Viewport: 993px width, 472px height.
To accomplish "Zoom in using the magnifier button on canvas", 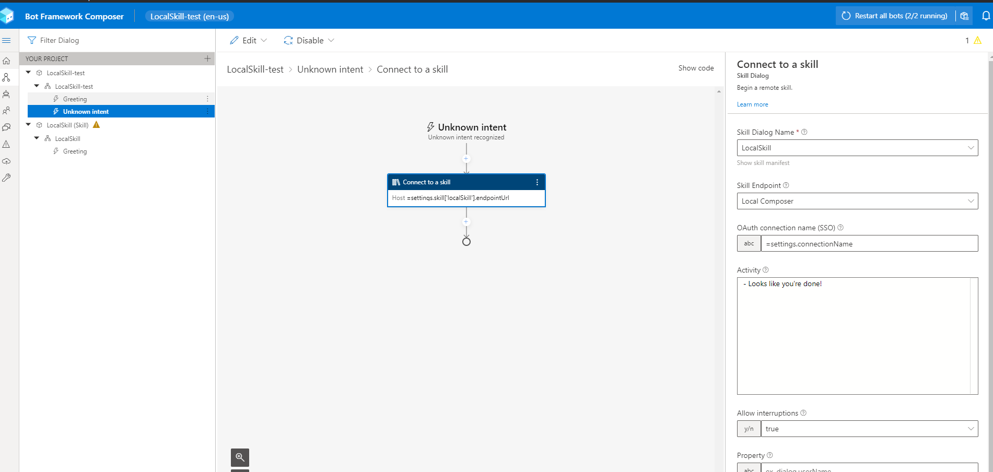I will click(240, 457).
